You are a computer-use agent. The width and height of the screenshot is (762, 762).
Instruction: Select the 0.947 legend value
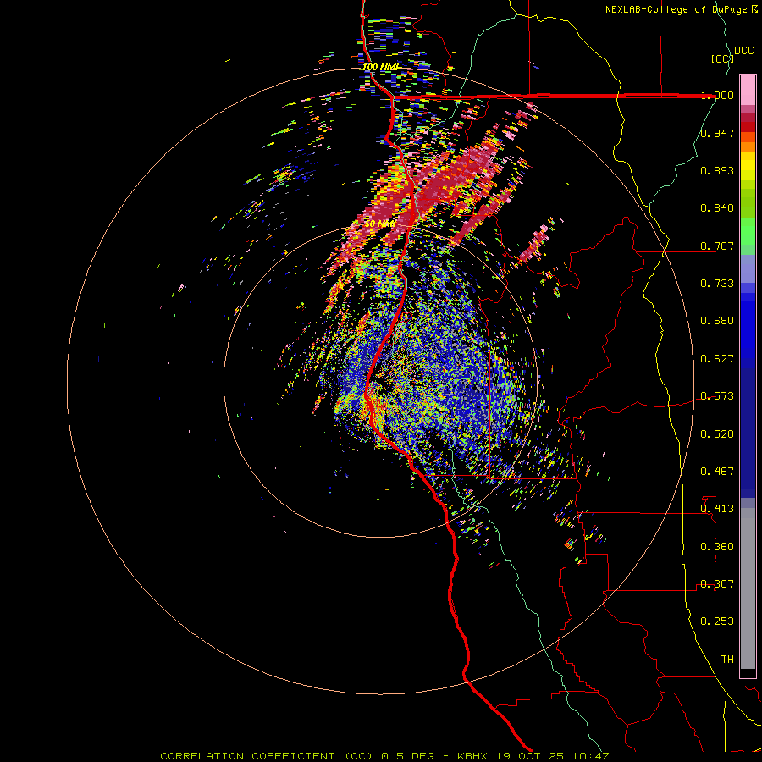tap(717, 133)
